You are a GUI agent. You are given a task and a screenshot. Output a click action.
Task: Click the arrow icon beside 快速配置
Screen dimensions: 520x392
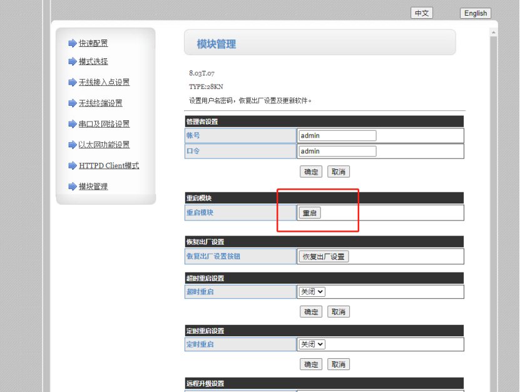click(x=72, y=43)
